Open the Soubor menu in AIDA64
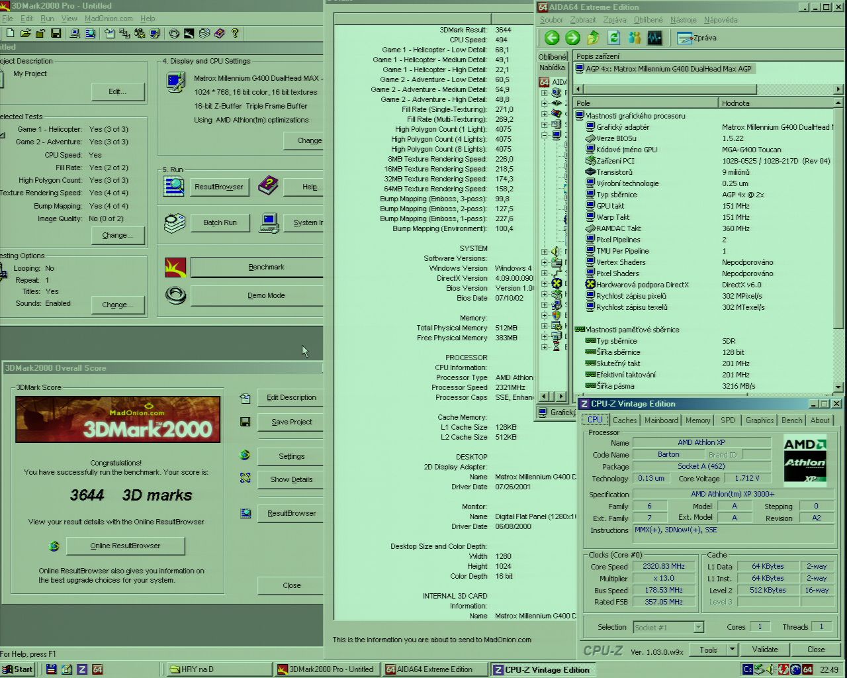The height and width of the screenshot is (678, 847). pos(551,20)
